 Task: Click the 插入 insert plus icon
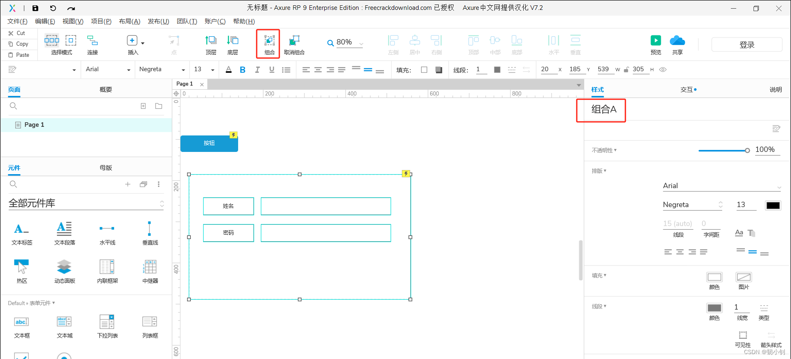(x=132, y=40)
